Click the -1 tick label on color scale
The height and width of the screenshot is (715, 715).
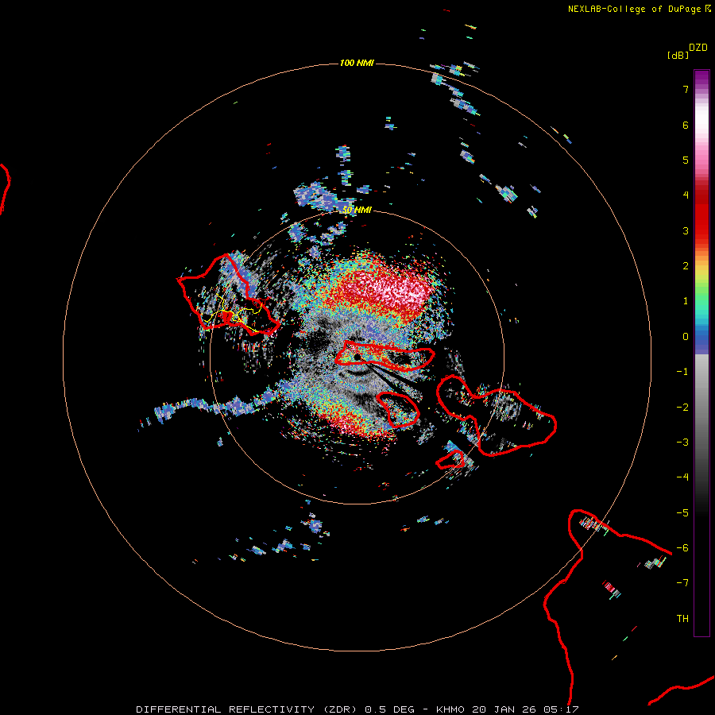pyautogui.click(x=682, y=372)
